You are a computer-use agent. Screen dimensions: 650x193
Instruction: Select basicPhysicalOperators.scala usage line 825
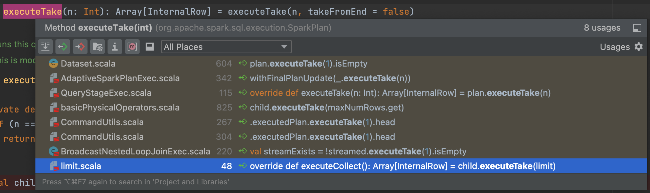[x=120, y=107]
